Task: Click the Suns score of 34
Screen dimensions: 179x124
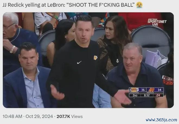Action: point(159,90)
